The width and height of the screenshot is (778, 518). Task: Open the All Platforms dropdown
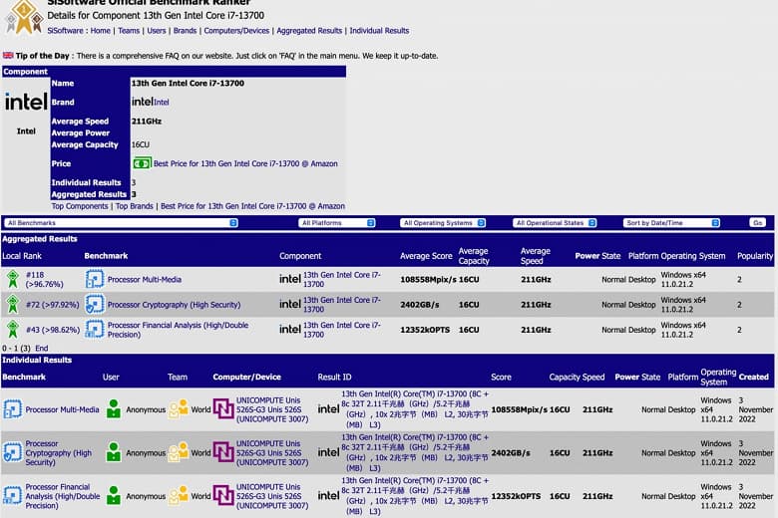tap(337, 223)
